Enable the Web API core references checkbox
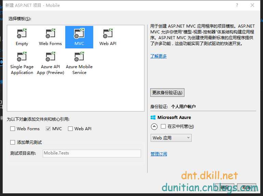This screenshot has height=196, width=263. pyautogui.click(x=70, y=129)
